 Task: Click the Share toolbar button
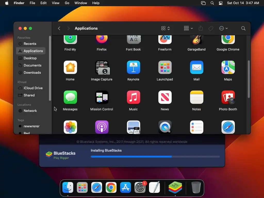(x=201, y=28)
